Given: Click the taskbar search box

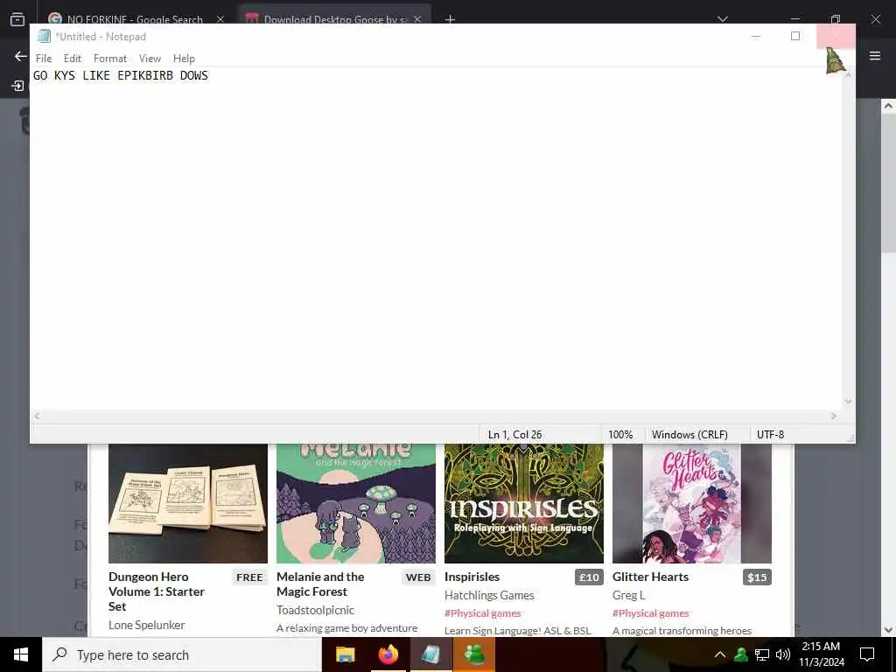Looking at the screenshot, I should (x=182, y=654).
